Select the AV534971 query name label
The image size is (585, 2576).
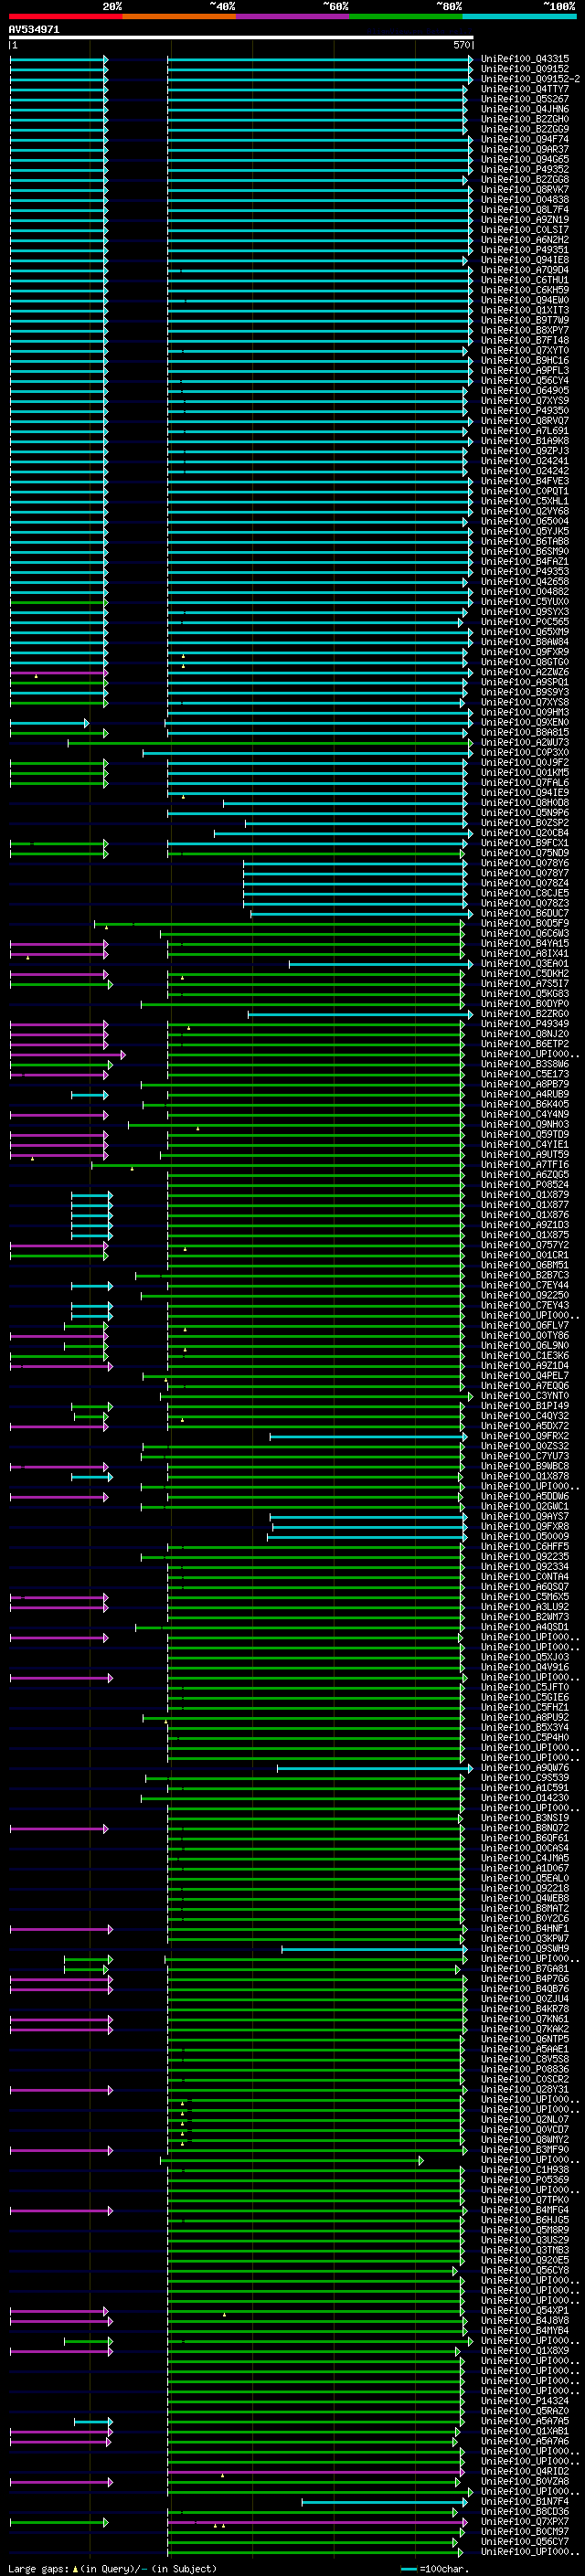point(34,30)
